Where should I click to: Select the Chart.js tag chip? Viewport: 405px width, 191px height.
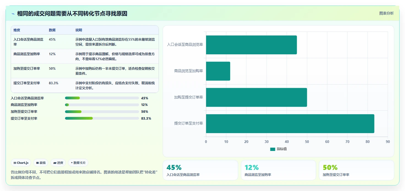(x=21, y=163)
